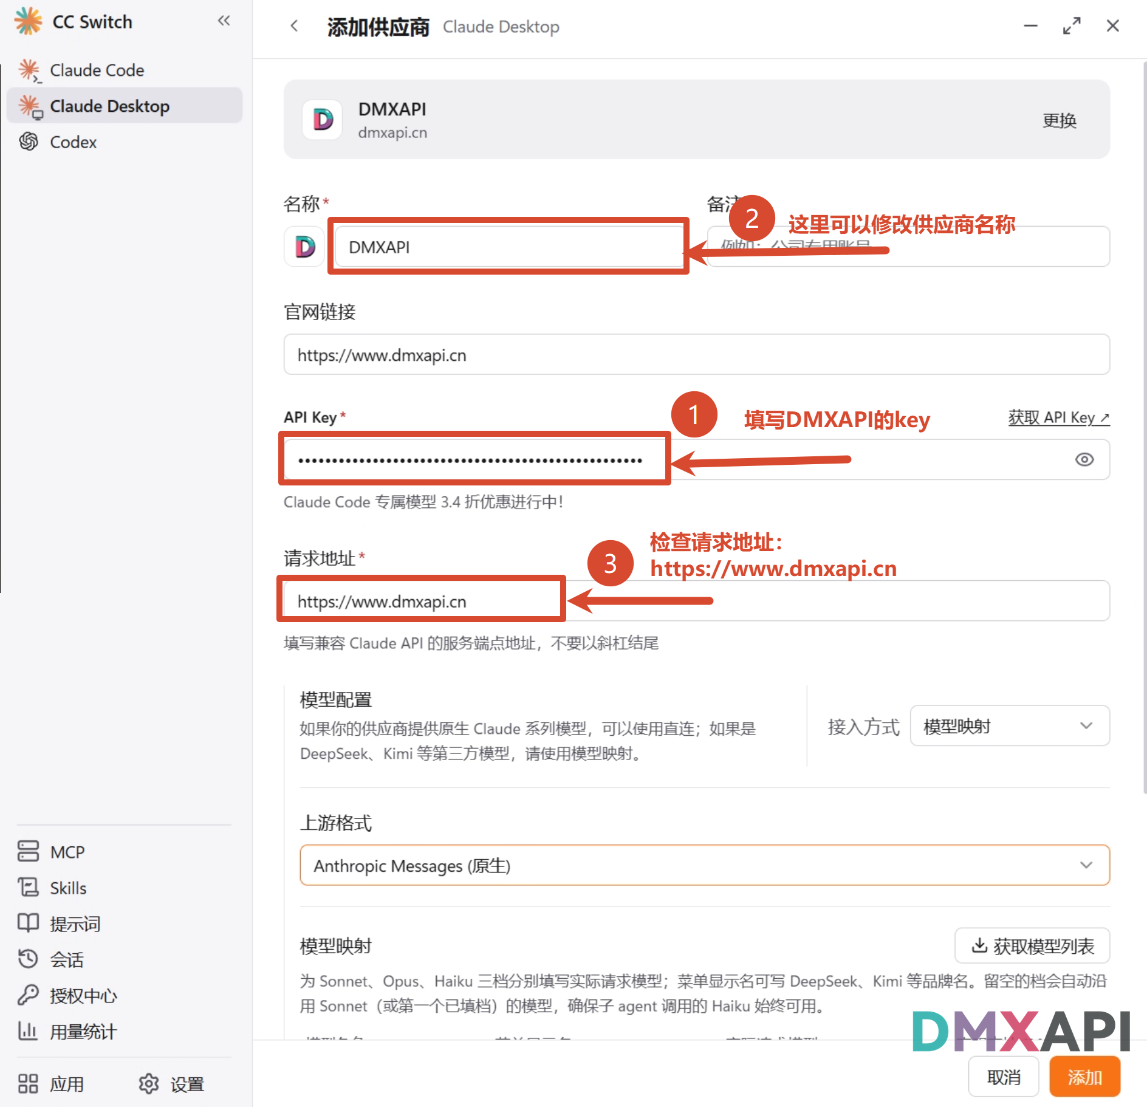The height and width of the screenshot is (1107, 1147).
Task: Open 应用 apps at sidebar bottom
Action: pyautogui.click(x=51, y=1083)
